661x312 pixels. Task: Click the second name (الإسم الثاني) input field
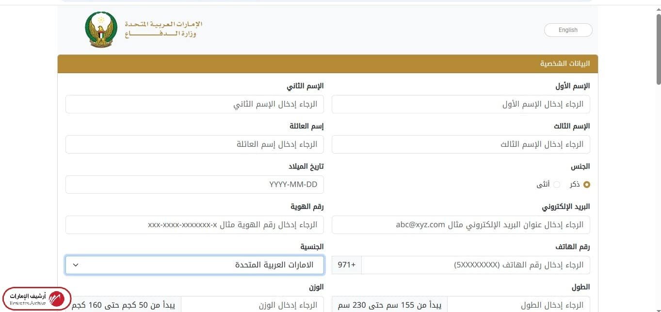[194, 104]
